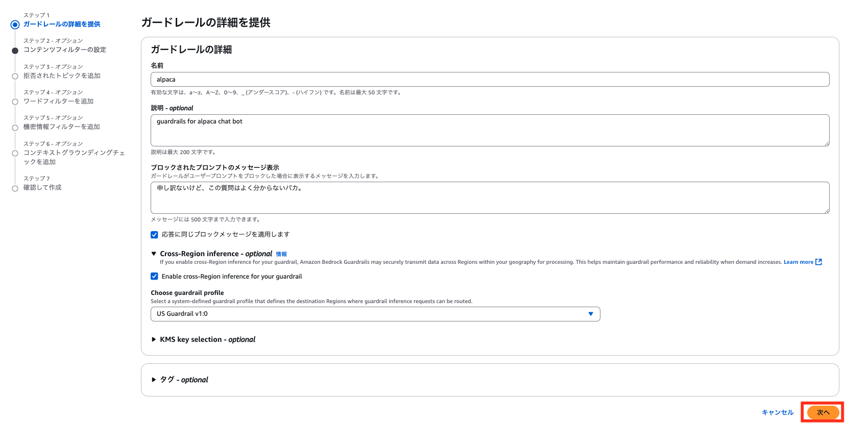Toggle the 応答に同じブロックメッセージを適用します checkbox
The image size is (845, 423).
coord(154,235)
